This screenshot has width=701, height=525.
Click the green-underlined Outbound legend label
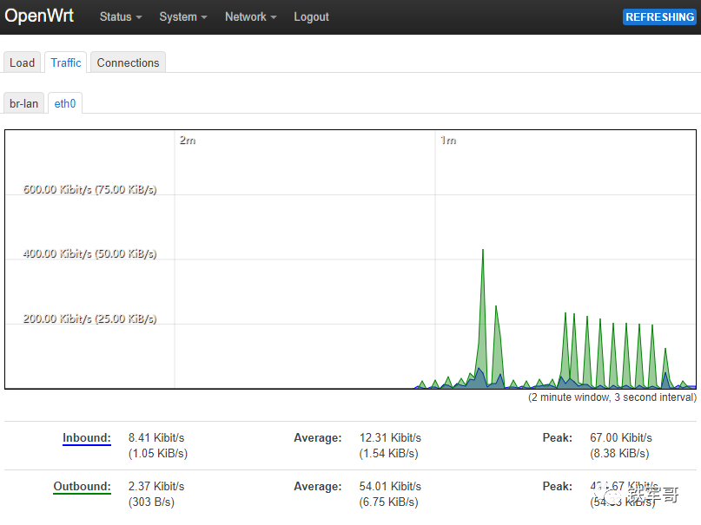[x=83, y=487]
